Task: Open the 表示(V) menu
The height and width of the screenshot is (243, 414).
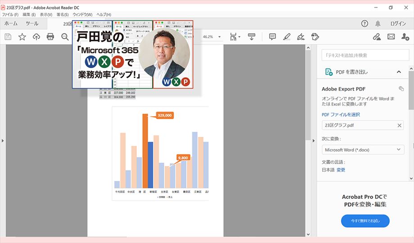Action: [x=46, y=14]
